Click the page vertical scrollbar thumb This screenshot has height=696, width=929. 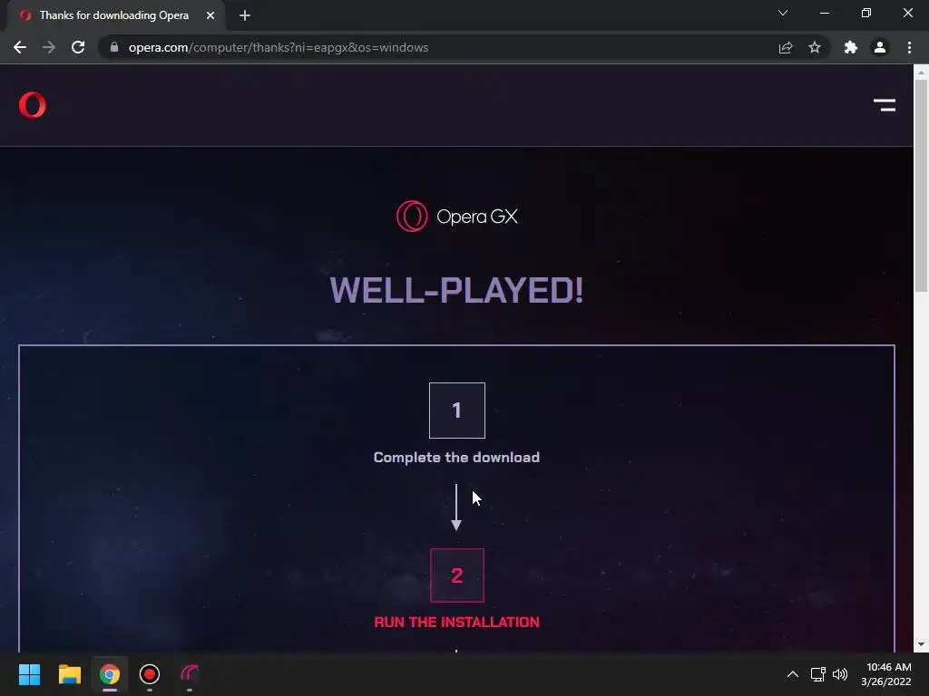[x=921, y=185]
